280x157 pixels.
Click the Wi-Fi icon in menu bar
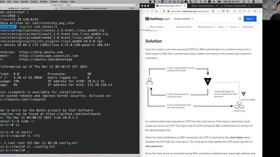pyautogui.click(x=205, y=2)
